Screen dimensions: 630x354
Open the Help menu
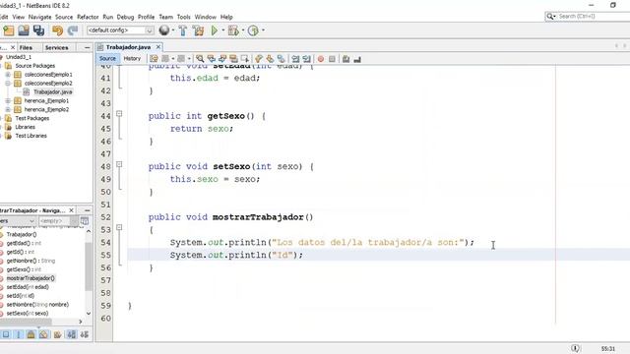tap(226, 17)
